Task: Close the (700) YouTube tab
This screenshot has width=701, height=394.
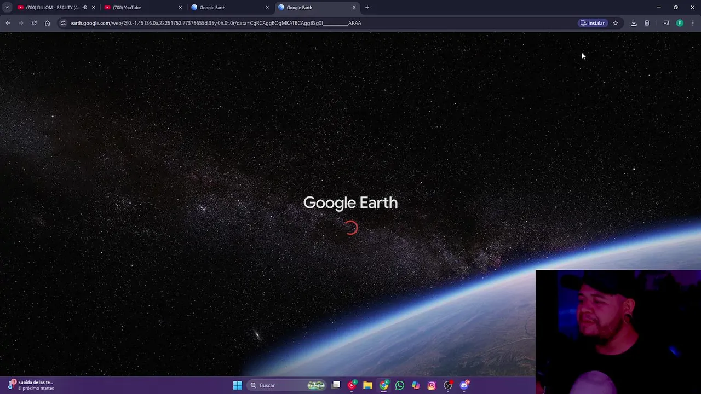Action: [x=180, y=8]
